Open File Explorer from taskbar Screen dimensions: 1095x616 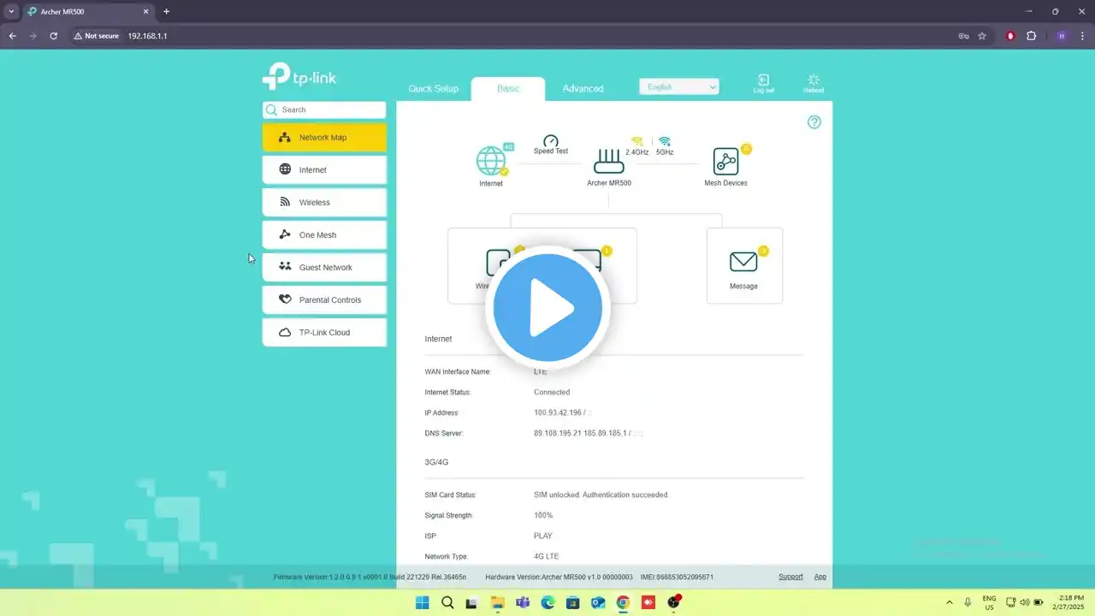(497, 602)
